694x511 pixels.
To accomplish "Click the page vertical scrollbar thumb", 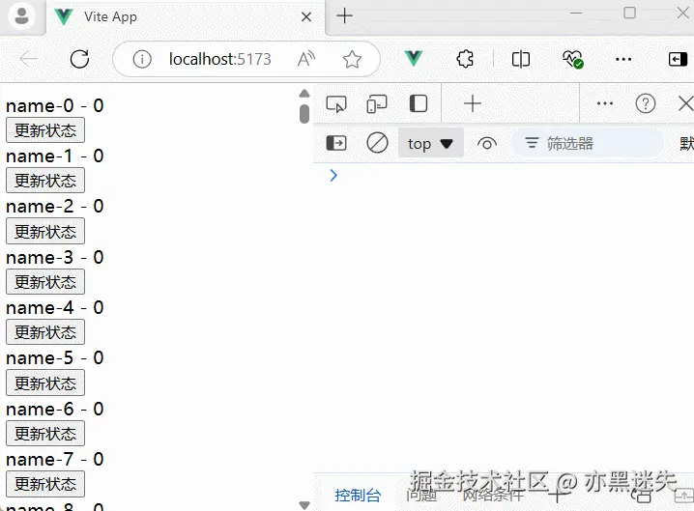I will (x=304, y=114).
